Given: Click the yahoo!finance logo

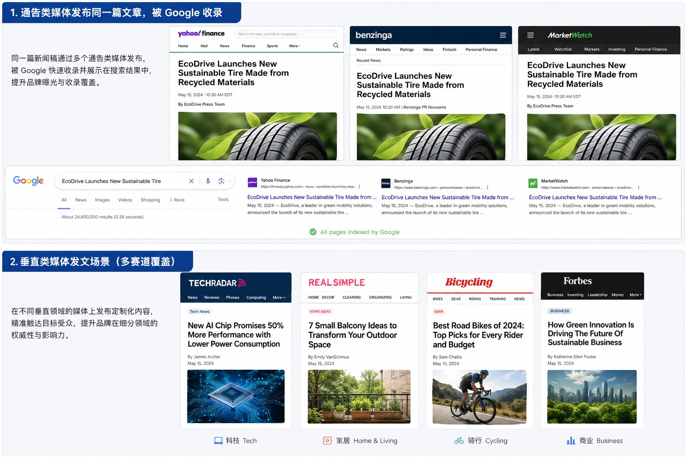Looking at the screenshot, I should [x=201, y=34].
